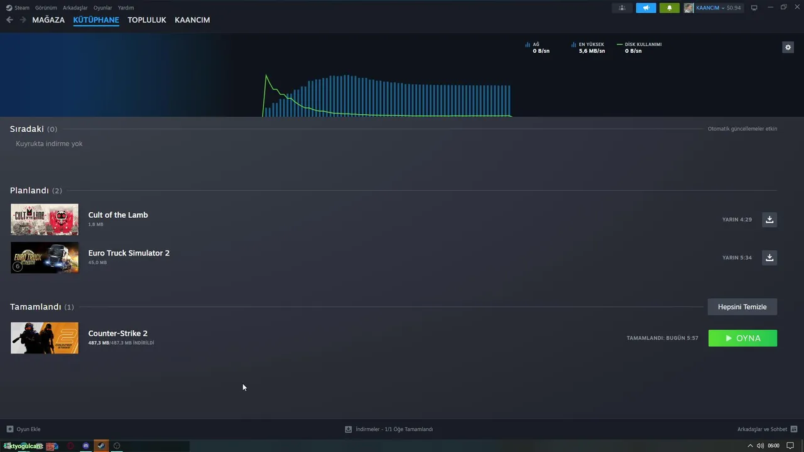Open the Steam menu

[x=22, y=8]
